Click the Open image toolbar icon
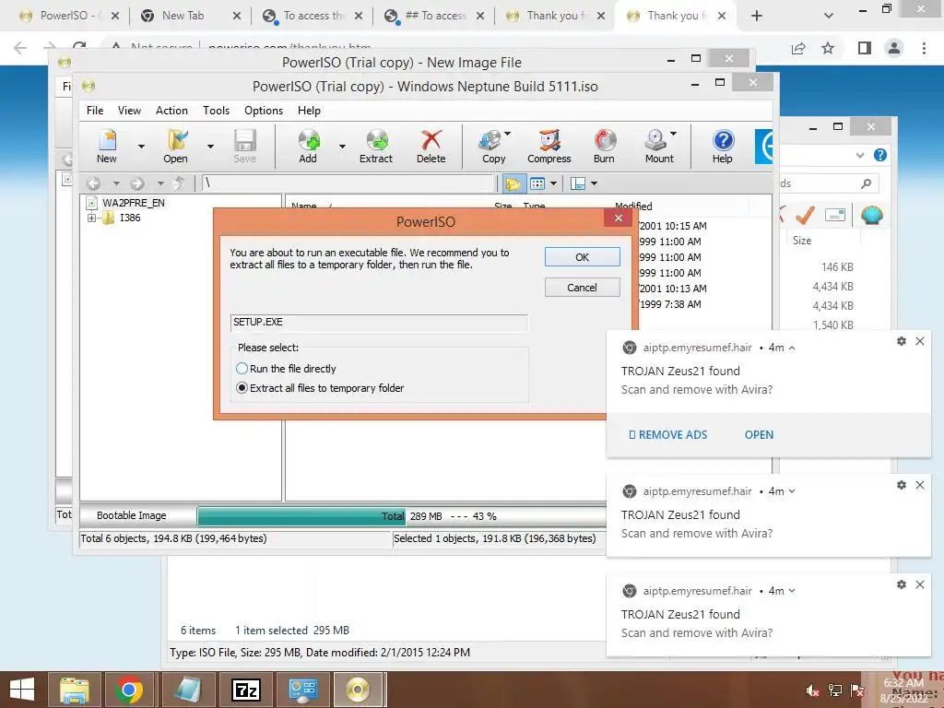Image resolution: width=944 pixels, height=708 pixels. click(176, 146)
